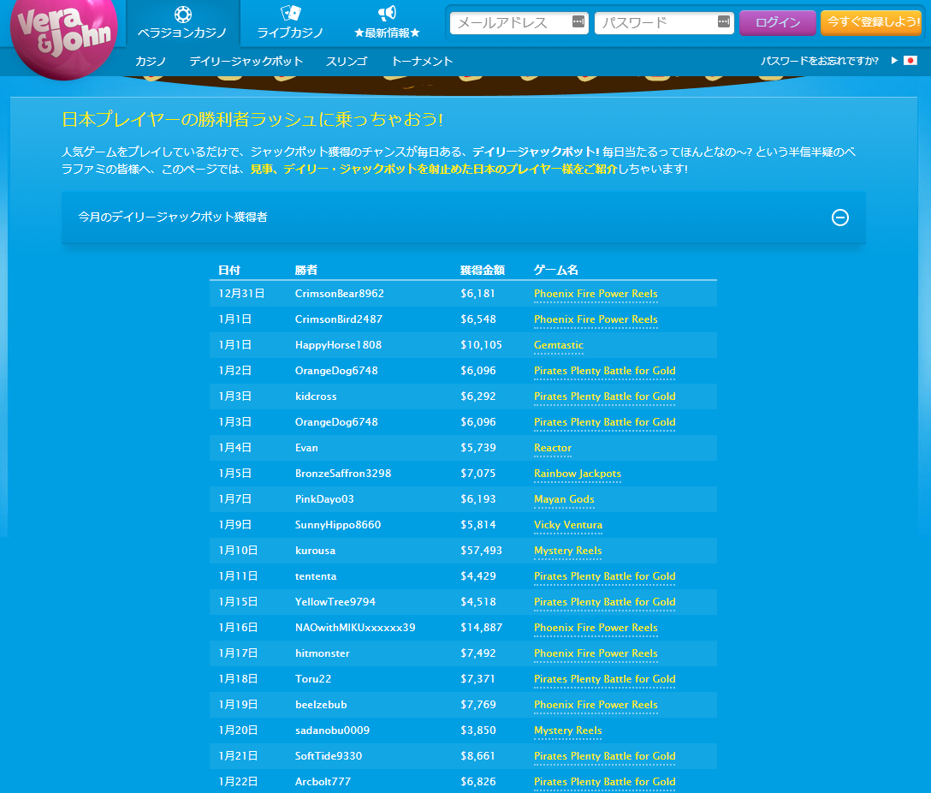Click the 1月22日 date cell

point(238,782)
